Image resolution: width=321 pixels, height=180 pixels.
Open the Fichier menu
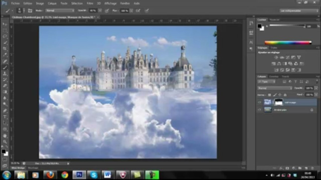tap(16, 3)
